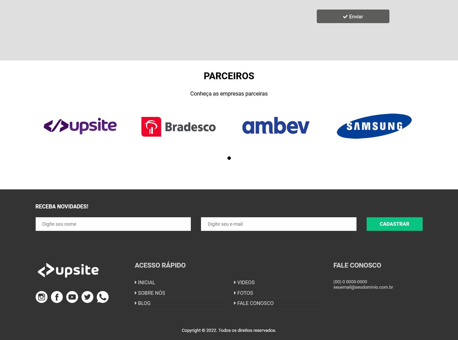Open the YouTube social icon

coord(72,297)
